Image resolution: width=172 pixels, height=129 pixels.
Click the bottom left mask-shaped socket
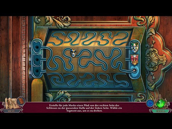(37, 71)
